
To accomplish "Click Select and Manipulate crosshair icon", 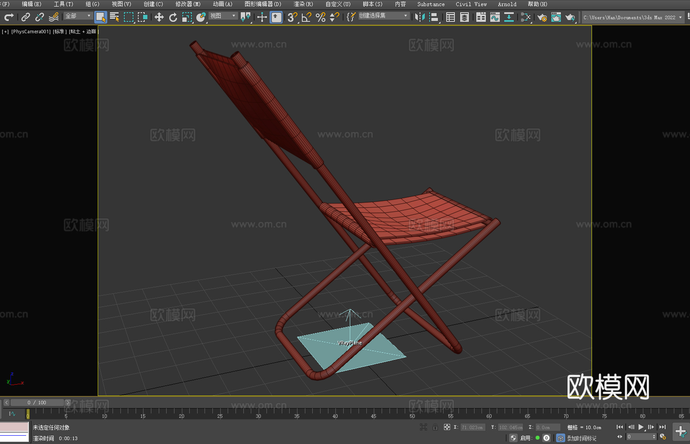I will point(262,17).
